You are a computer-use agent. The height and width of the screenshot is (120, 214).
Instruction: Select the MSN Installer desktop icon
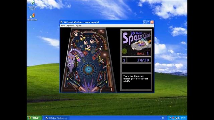(x=32, y=17)
